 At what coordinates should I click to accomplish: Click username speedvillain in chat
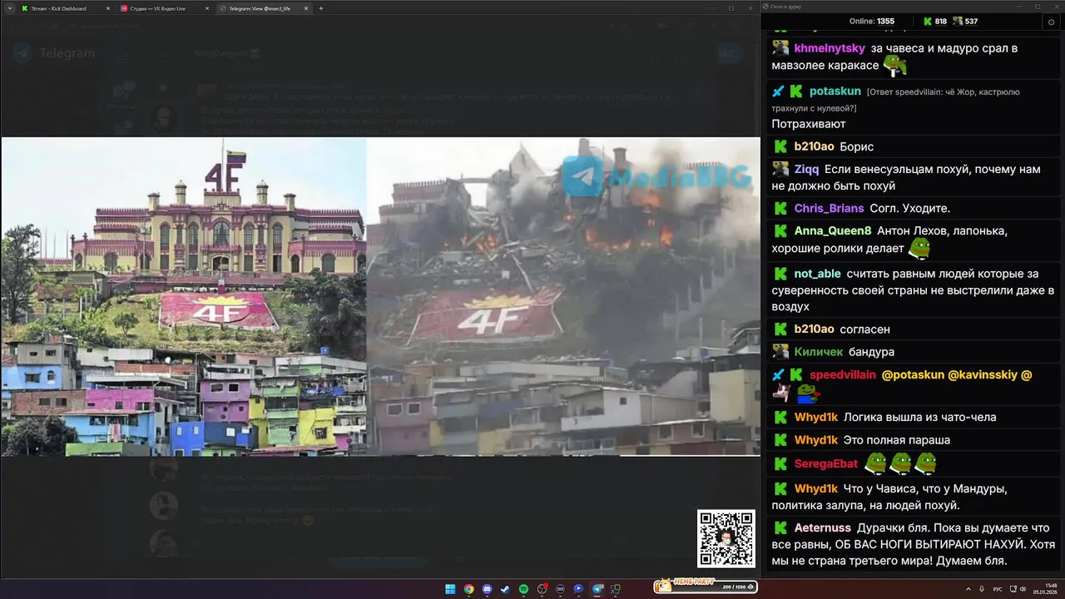click(843, 374)
